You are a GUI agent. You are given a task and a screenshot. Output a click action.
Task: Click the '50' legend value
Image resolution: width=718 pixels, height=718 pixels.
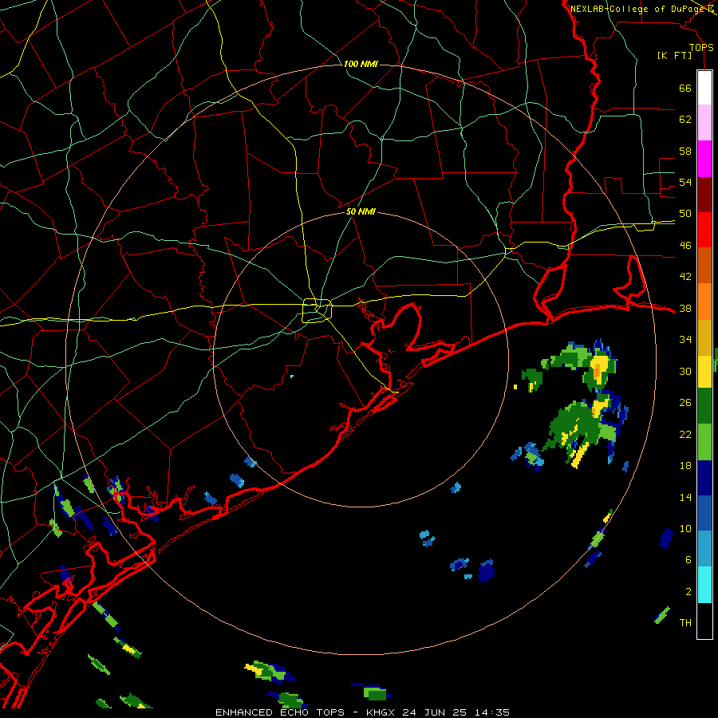tap(685, 214)
